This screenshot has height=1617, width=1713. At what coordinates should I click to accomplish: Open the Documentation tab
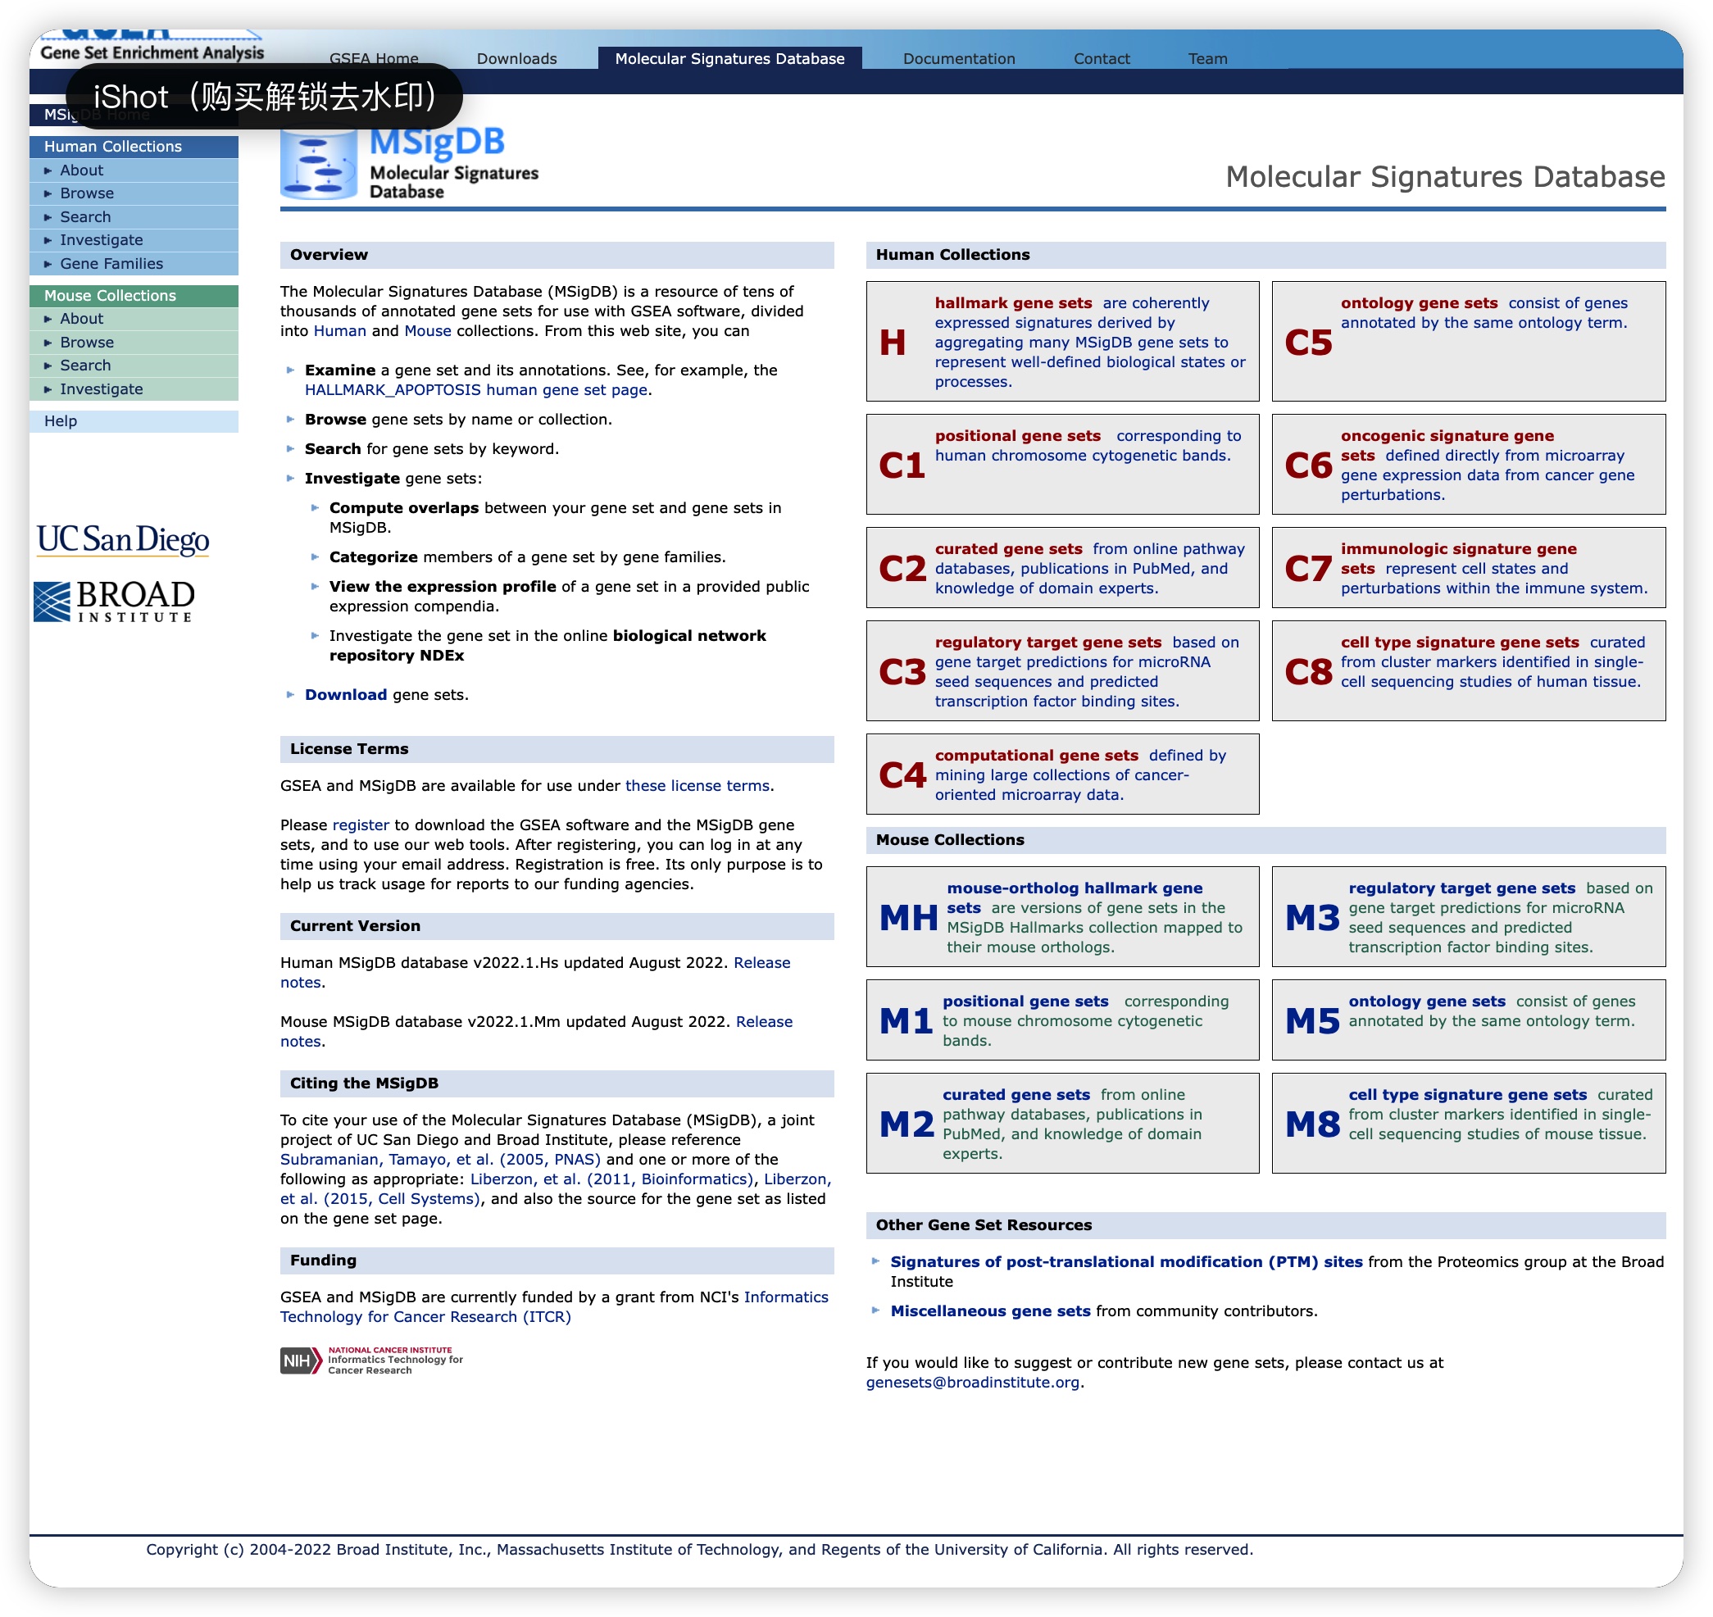959,59
